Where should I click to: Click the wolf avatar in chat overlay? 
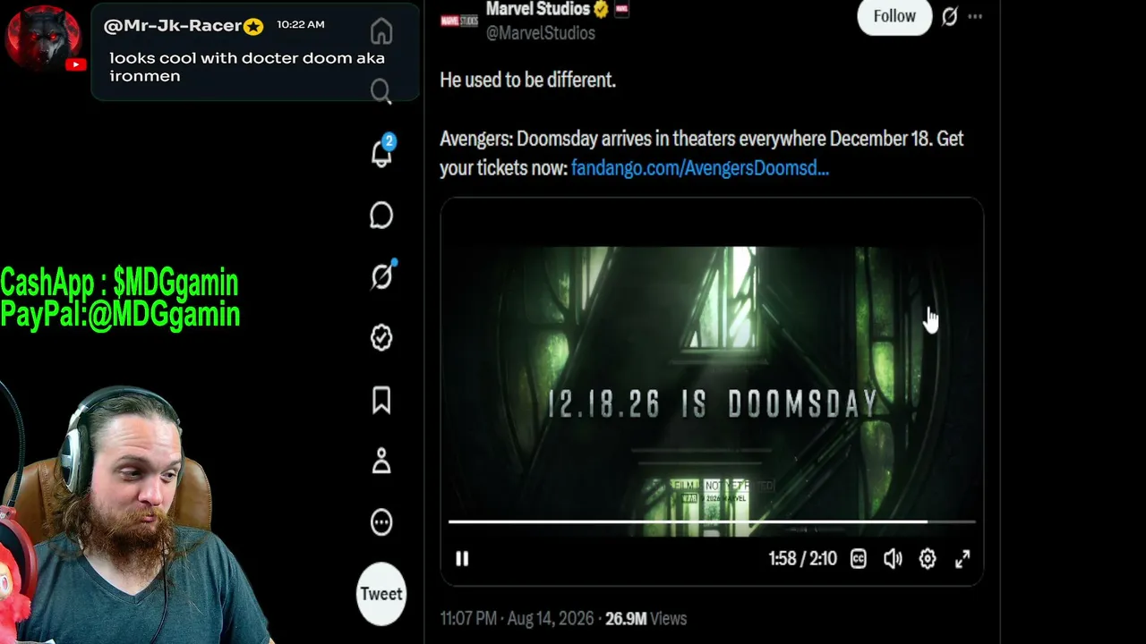(42, 38)
